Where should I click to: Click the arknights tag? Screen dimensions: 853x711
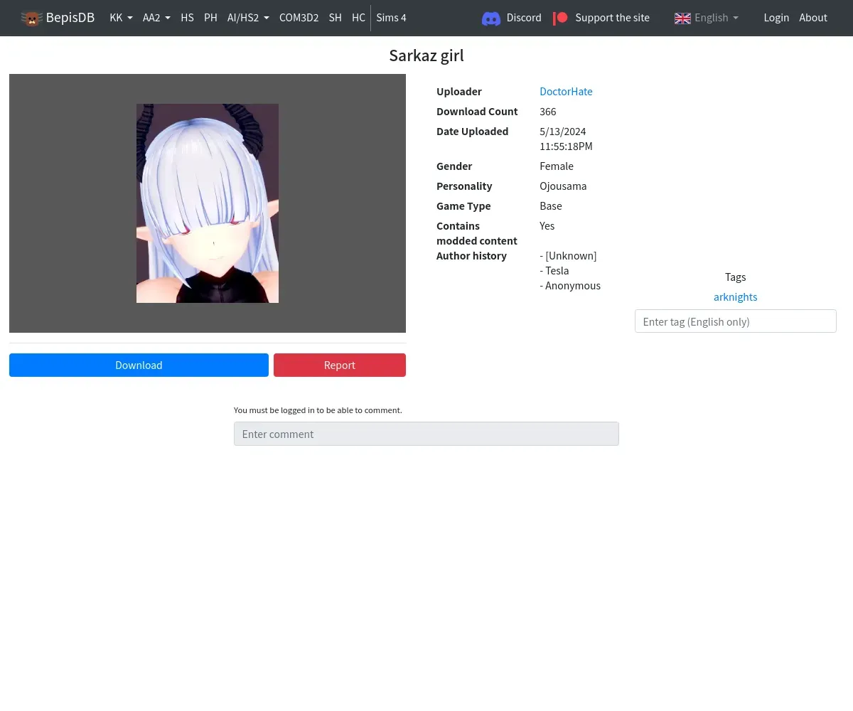[735, 296]
